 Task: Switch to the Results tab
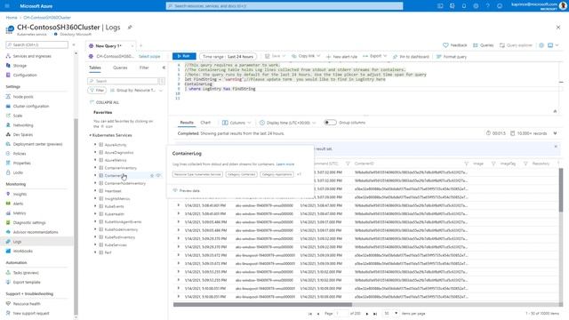(187, 123)
